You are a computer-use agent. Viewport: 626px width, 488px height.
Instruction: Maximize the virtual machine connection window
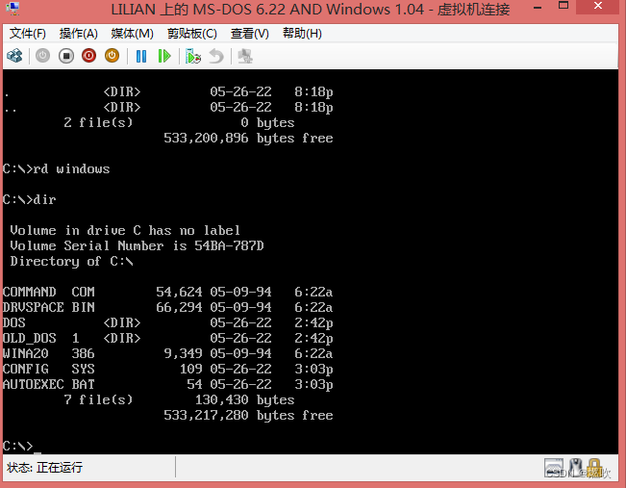pos(563,6)
